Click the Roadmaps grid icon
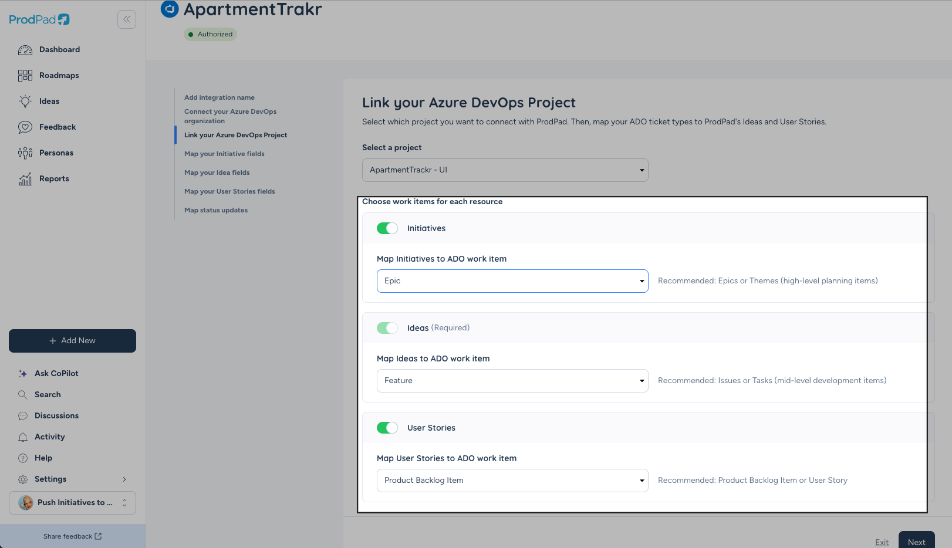The height and width of the screenshot is (548, 952). click(25, 76)
